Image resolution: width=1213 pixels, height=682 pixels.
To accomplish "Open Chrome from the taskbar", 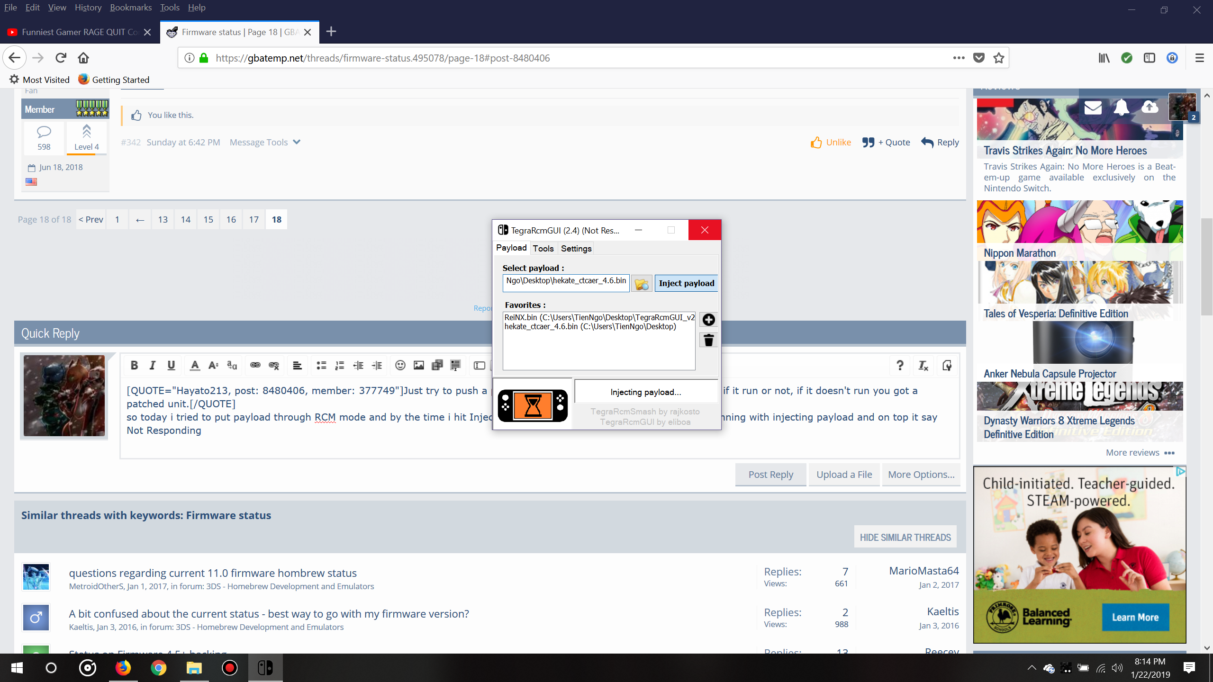I will (x=158, y=668).
